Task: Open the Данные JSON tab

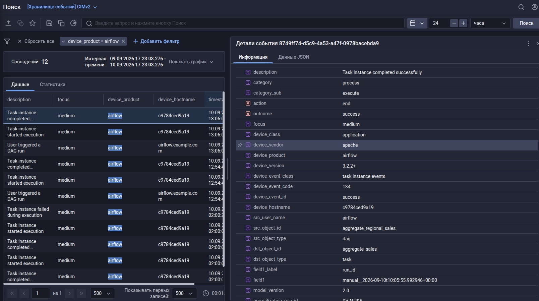Action: 294,57
